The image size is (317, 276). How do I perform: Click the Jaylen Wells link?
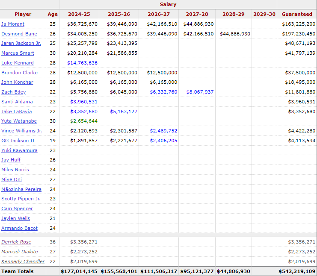[16, 218]
